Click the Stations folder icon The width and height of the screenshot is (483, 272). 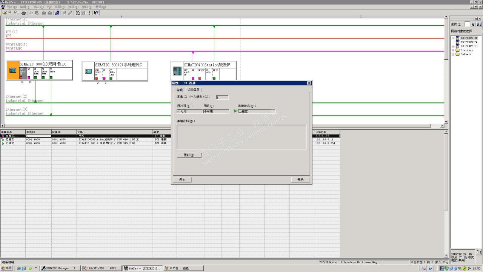pyautogui.click(x=458, y=50)
